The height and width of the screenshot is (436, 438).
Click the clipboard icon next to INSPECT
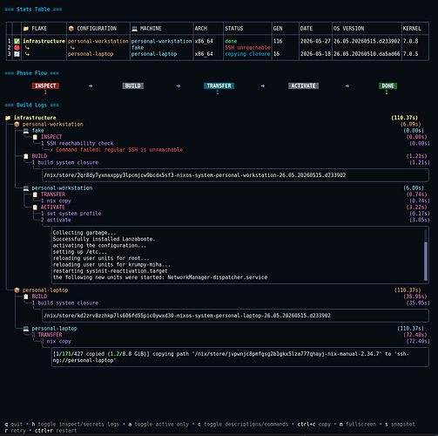pos(35,137)
